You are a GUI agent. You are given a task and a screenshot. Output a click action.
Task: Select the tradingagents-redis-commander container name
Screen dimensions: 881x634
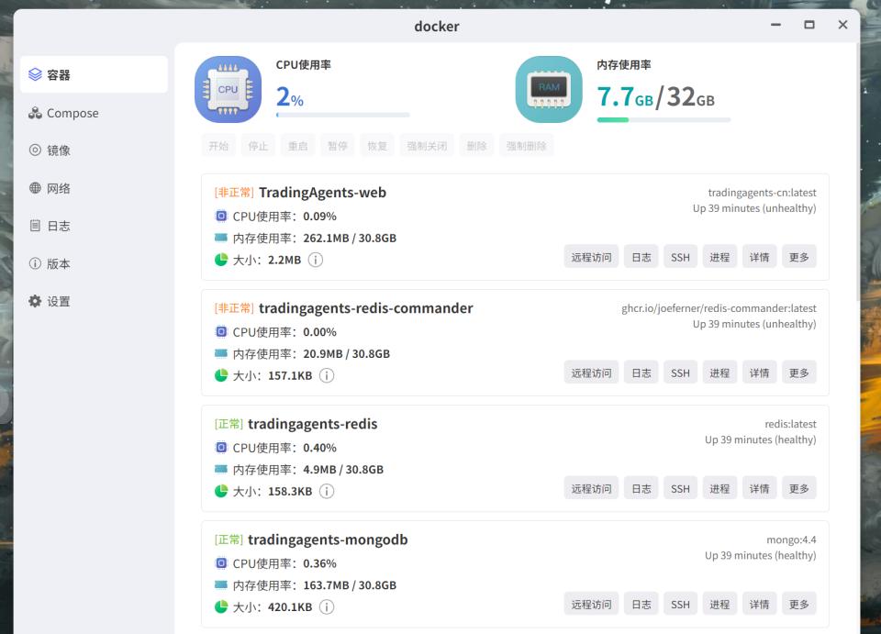(366, 307)
